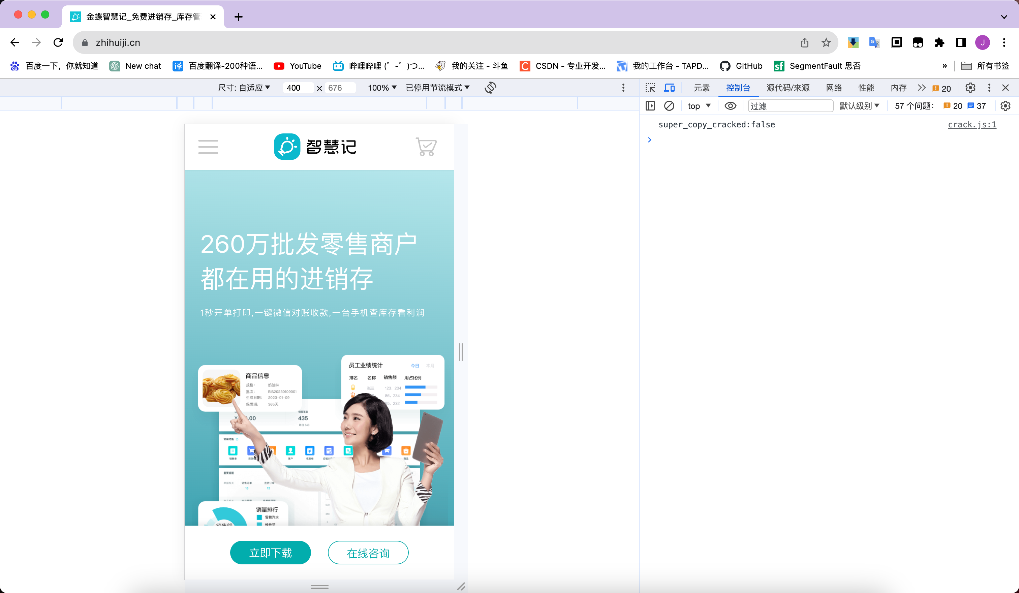Screen dimensions: 1019x593
Task: Rotate the device viewport
Action: click(491, 87)
